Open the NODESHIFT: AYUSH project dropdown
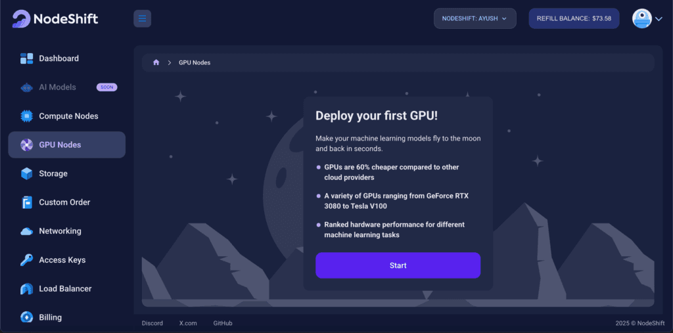The width and height of the screenshot is (673, 333). click(x=475, y=18)
